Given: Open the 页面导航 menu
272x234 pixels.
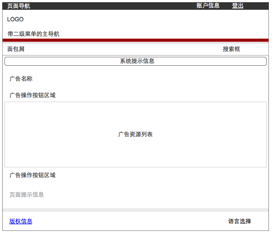Looking at the screenshot, I should (x=19, y=6).
